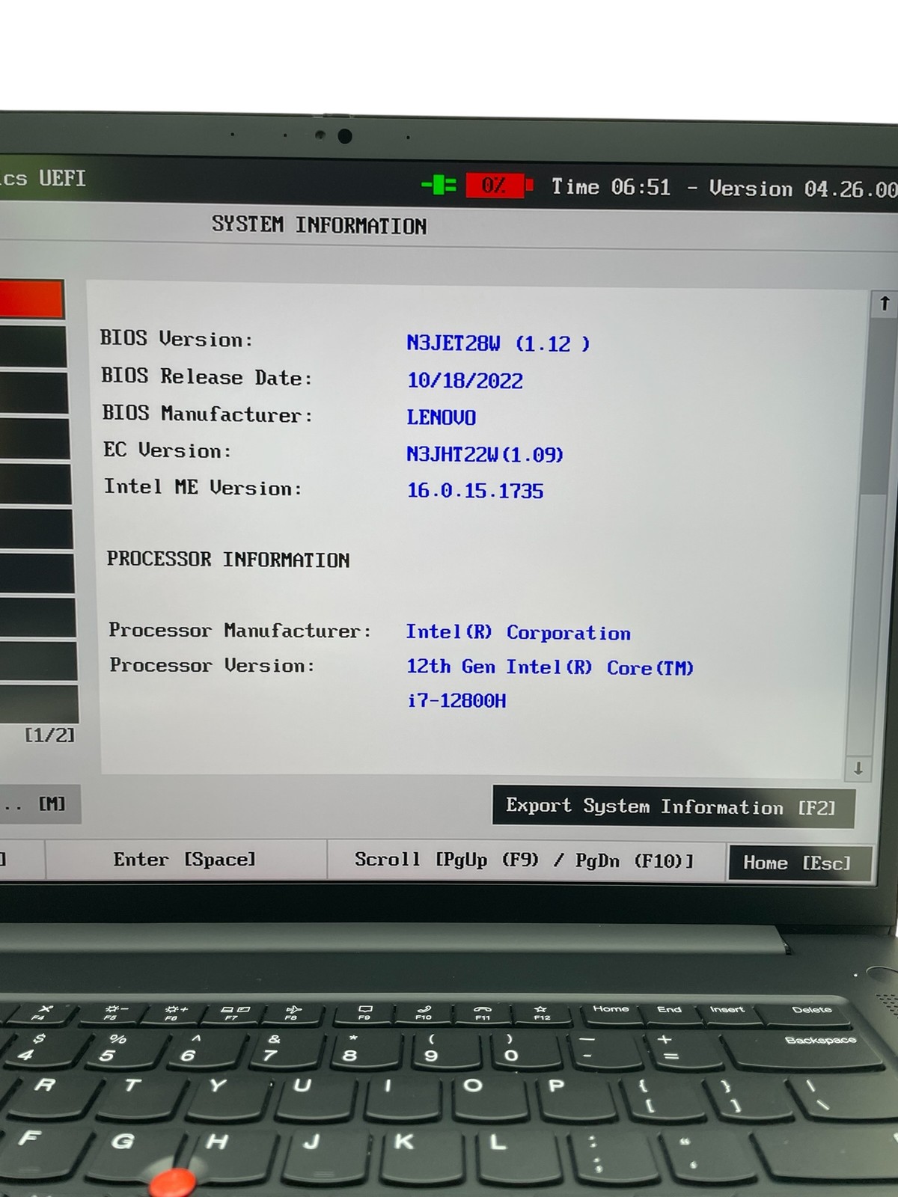Click the BIOS Version: label
Image resolution: width=898 pixels, height=1197 pixels.
[177, 339]
